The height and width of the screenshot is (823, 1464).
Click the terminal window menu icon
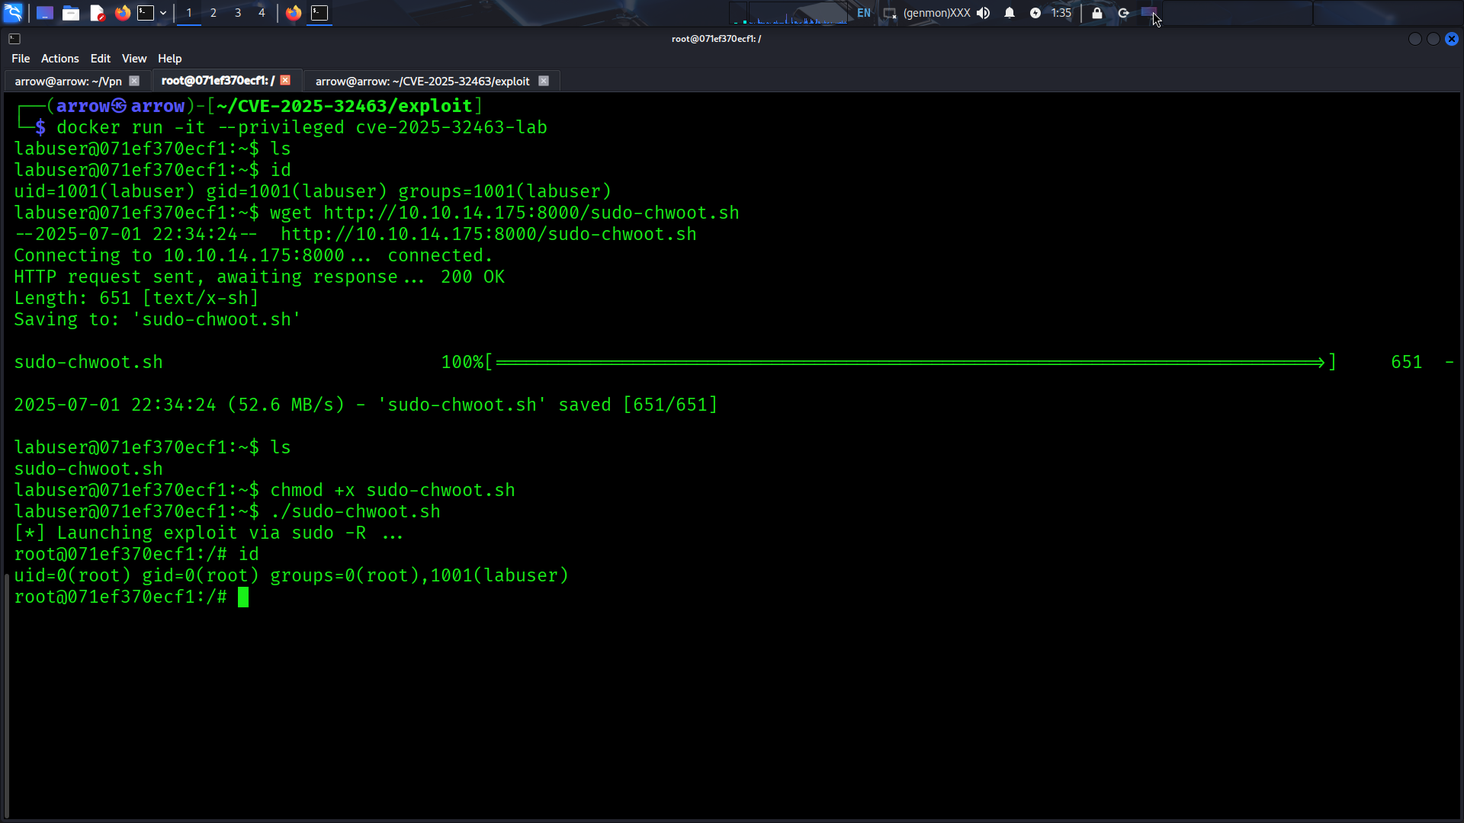coord(14,39)
